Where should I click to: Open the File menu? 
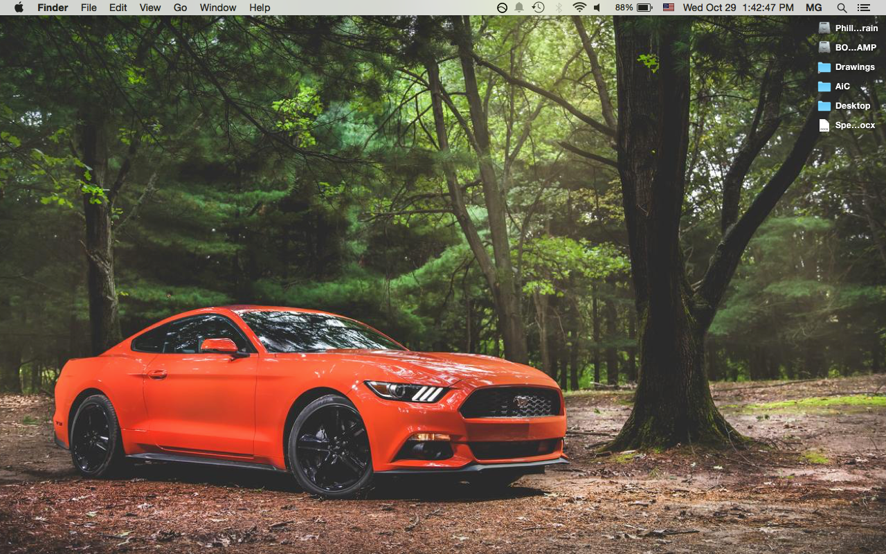[x=89, y=8]
